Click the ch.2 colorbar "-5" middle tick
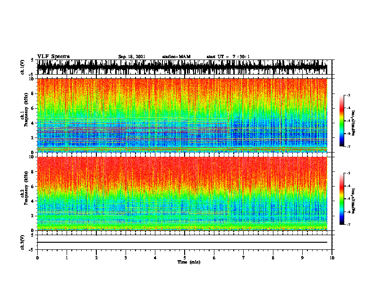Image resolution: width=374 pixels, height=289 pixels. [x=348, y=199]
